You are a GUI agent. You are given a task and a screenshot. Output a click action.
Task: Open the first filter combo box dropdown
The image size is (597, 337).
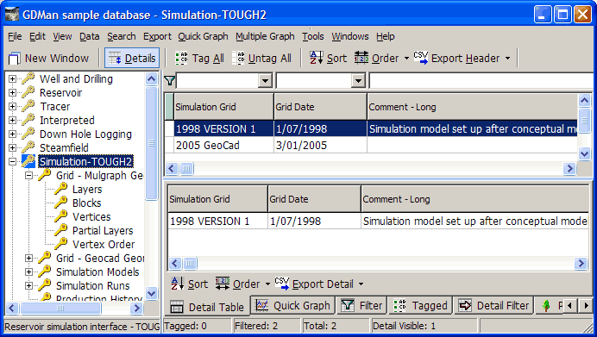pyautogui.click(x=265, y=81)
